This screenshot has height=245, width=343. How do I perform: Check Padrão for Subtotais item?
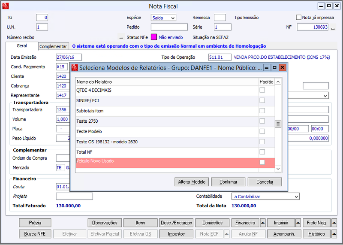(x=262, y=111)
